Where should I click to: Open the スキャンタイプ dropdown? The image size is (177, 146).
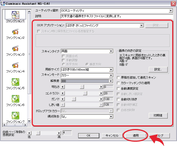[x=111, y=51]
